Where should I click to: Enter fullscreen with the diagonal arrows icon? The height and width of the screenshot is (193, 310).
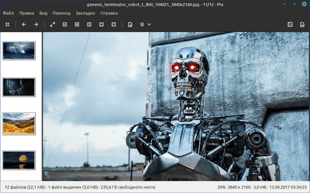[53, 24]
